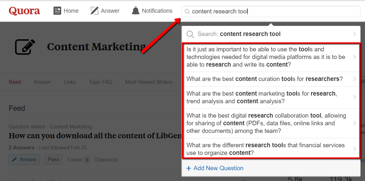Click Add New Question
The height and width of the screenshot is (181, 365).
(215, 168)
